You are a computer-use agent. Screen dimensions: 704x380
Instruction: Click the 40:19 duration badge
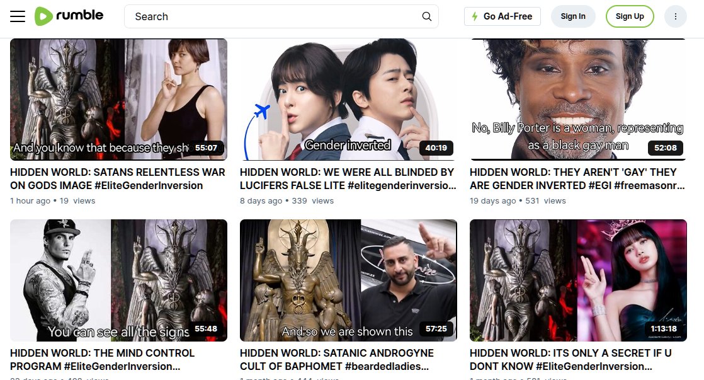click(x=436, y=147)
